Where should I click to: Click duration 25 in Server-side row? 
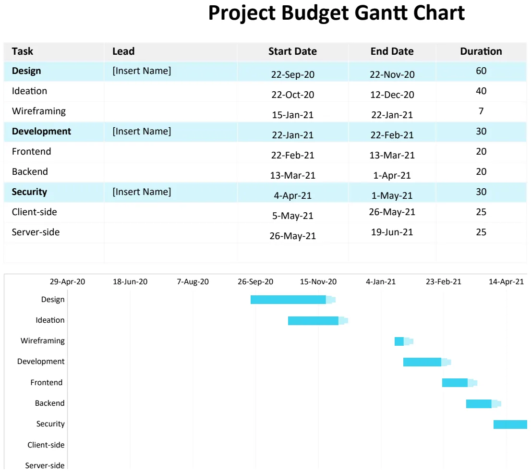pyautogui.click(x=481, y=232)
